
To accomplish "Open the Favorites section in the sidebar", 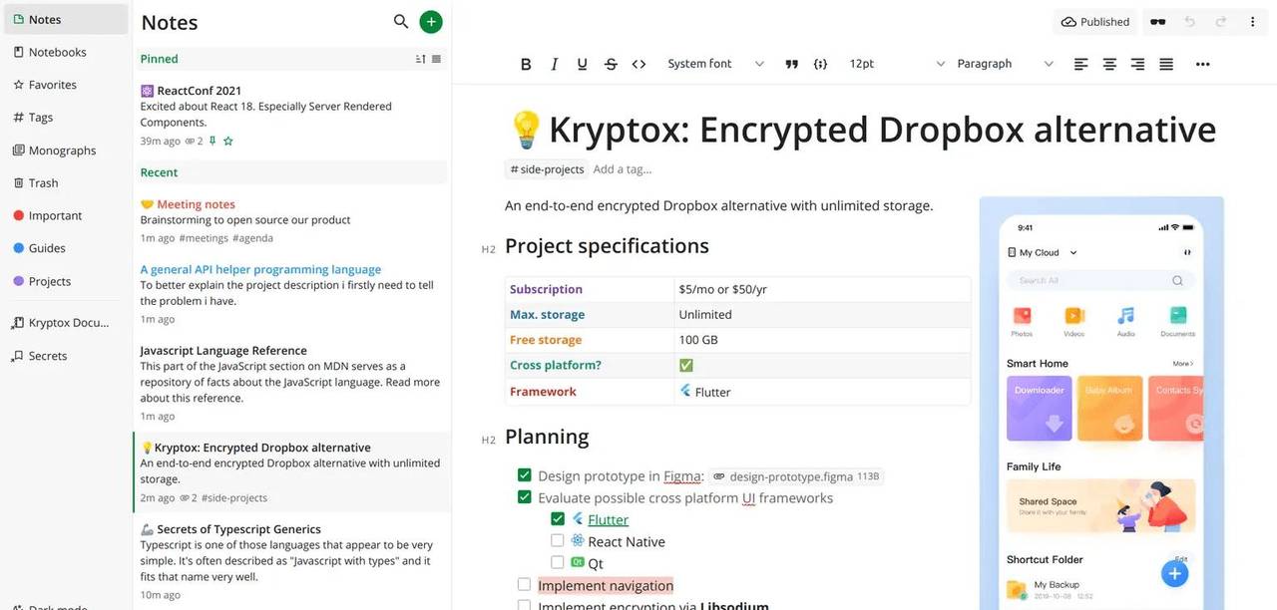I will pyautogui.click(x=52, y=85).
